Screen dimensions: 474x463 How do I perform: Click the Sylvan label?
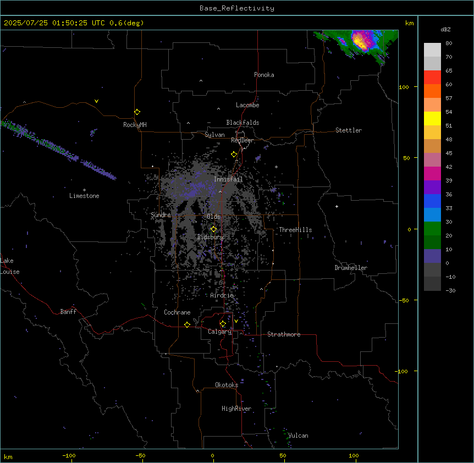click(214, 135)
